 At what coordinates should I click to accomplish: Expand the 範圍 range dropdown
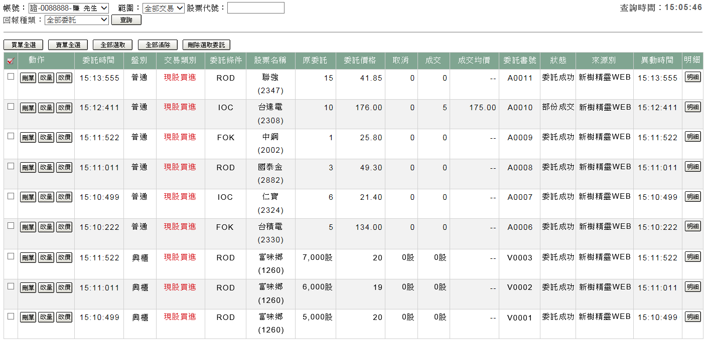(164, 8)
